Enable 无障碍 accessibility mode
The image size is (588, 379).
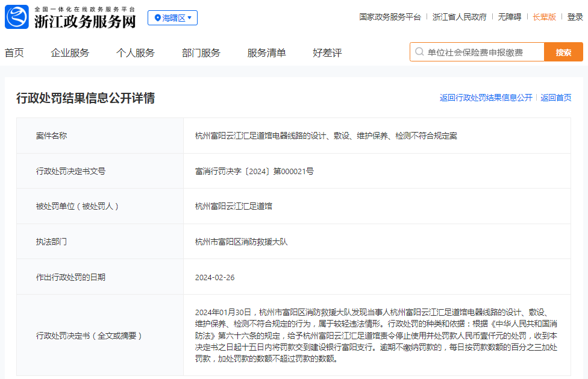pos(509,17)
